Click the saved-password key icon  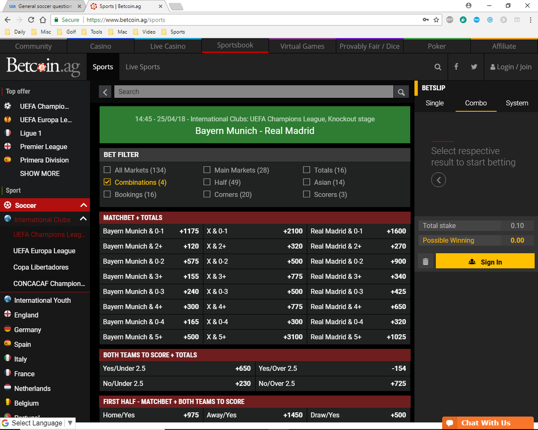click(x=426, y=20)
